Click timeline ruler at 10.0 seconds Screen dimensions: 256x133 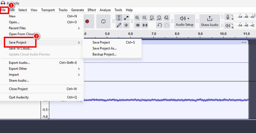pyautogui.click(x=223, y=34)
